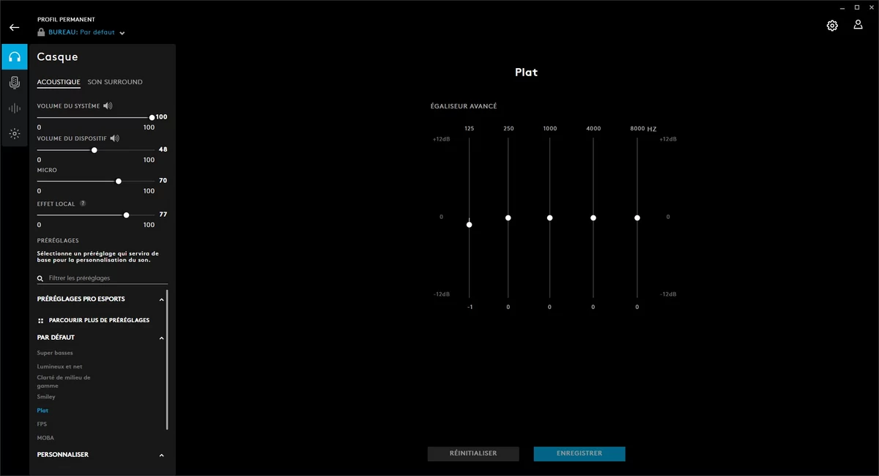Viewport: 879px width, 476px height.
Task: Click the Réinitialiser button
Action: [x=473, y=453]
